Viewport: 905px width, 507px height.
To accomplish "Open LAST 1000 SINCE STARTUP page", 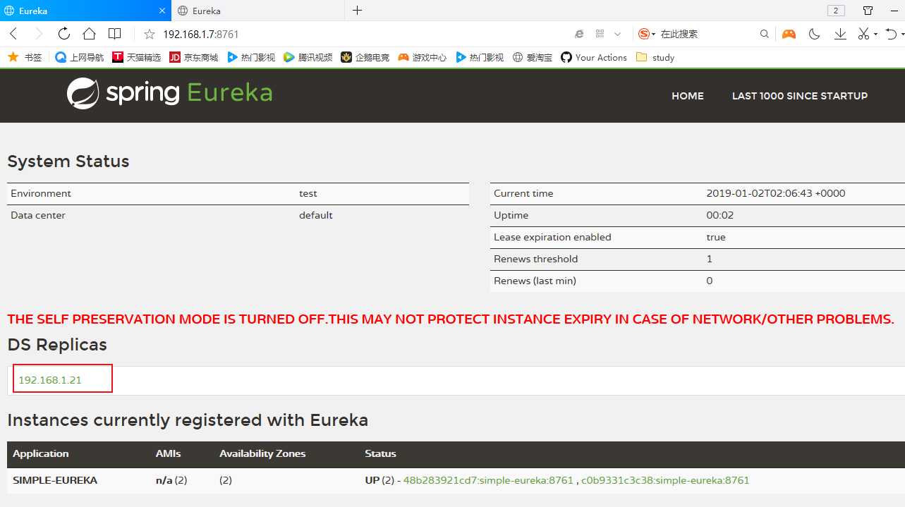I will click(799, 96).
